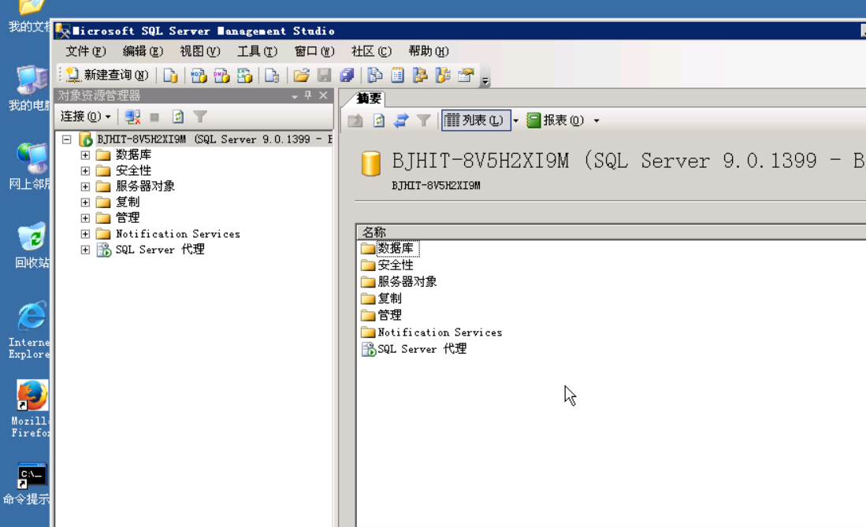Select 复制 item in Summary list

pos(389,299)
